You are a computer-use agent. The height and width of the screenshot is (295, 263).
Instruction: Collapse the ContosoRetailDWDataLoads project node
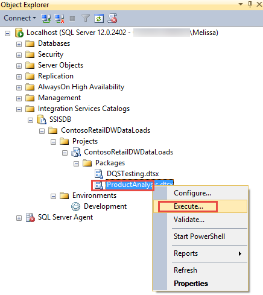pyautogui.click(x=65, y=153)
